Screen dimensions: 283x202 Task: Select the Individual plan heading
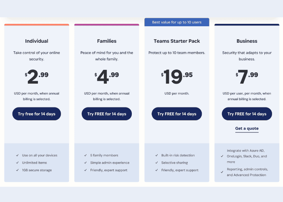[x=36, y=41]
